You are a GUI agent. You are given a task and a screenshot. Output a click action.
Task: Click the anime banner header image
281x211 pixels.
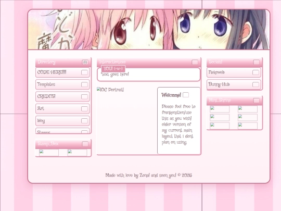(149, 29)
